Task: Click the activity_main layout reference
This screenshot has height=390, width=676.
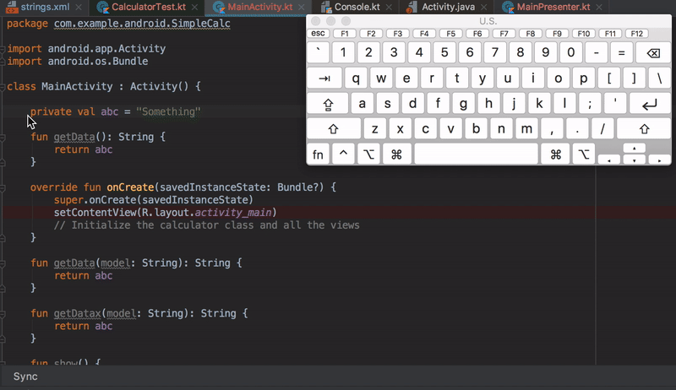Action: pyautogui.click(x=233, y=212)
